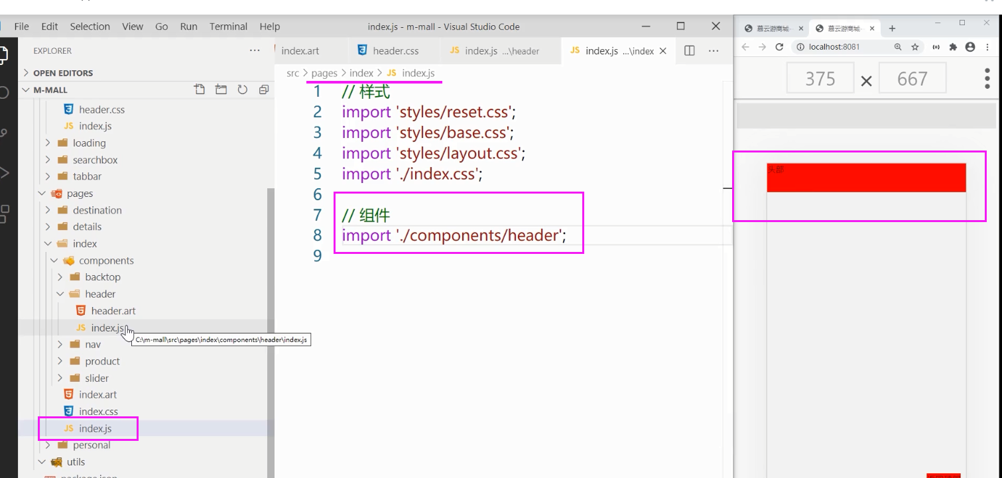Image resolution: width=1002 pixels, height=478 pixels.
Task: Open the File menu
Action: point(22,27)
